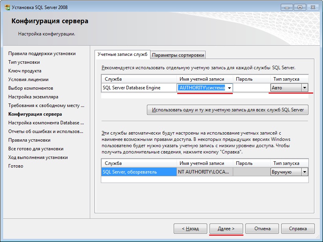This screenshot has width=323, height=242.
Task: Click the Пароль header in bottom table
Action: pyautogui.click(x=252, y=163)
